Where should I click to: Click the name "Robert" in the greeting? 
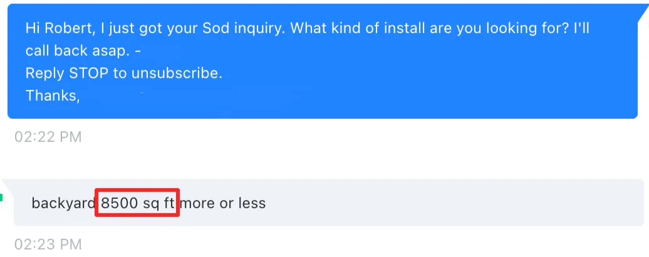(66, 28)
